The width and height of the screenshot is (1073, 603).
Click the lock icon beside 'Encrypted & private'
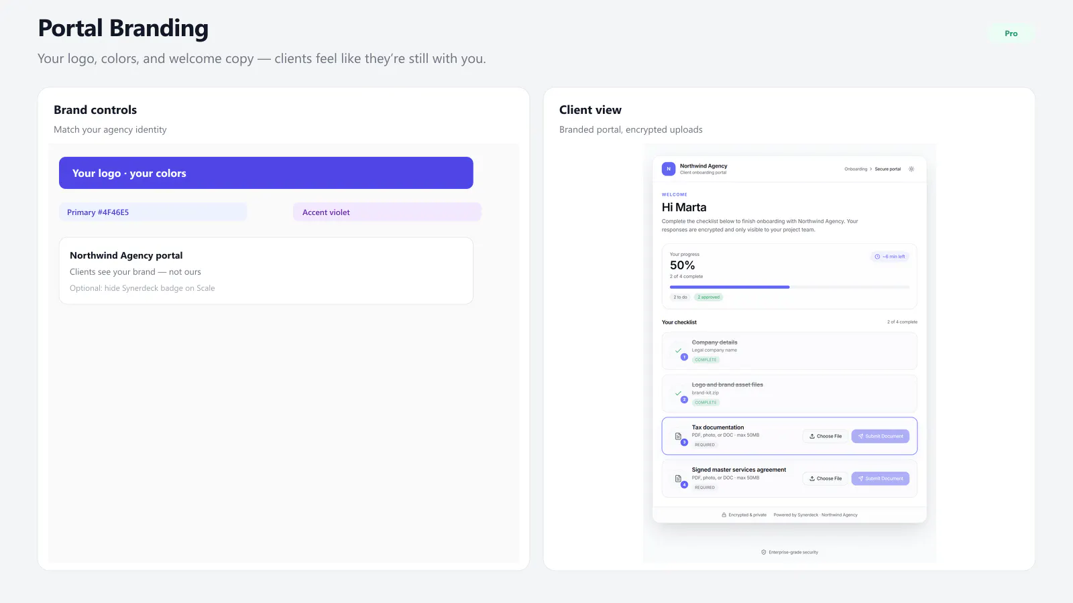724,515
